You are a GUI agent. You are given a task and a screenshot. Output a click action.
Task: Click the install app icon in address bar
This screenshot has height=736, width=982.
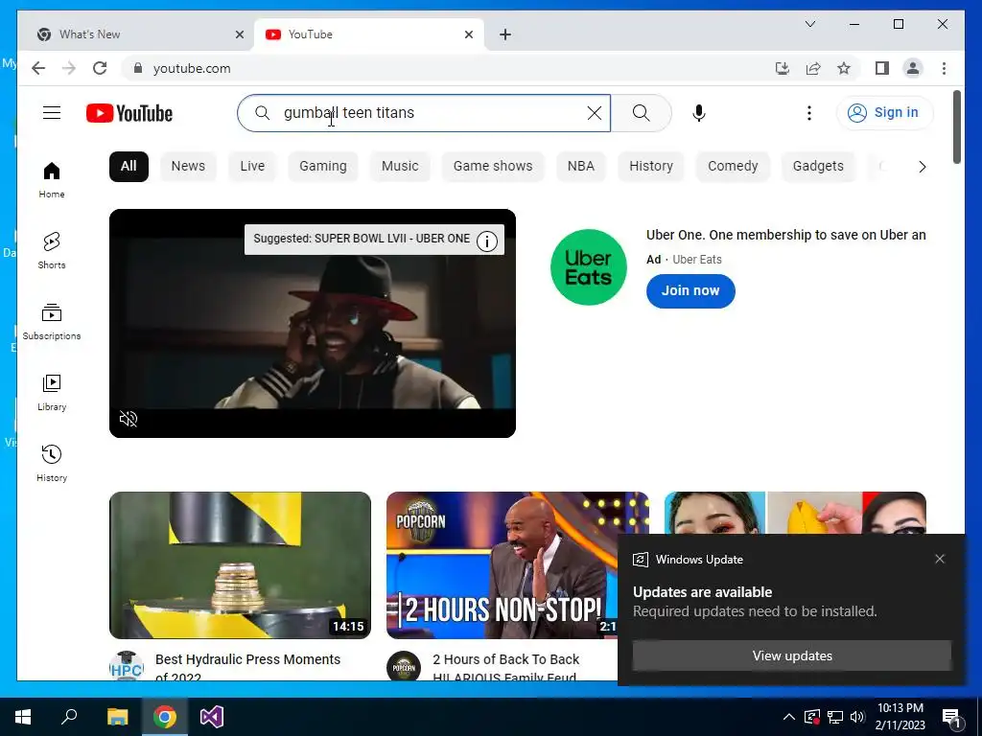coord(783,68)
